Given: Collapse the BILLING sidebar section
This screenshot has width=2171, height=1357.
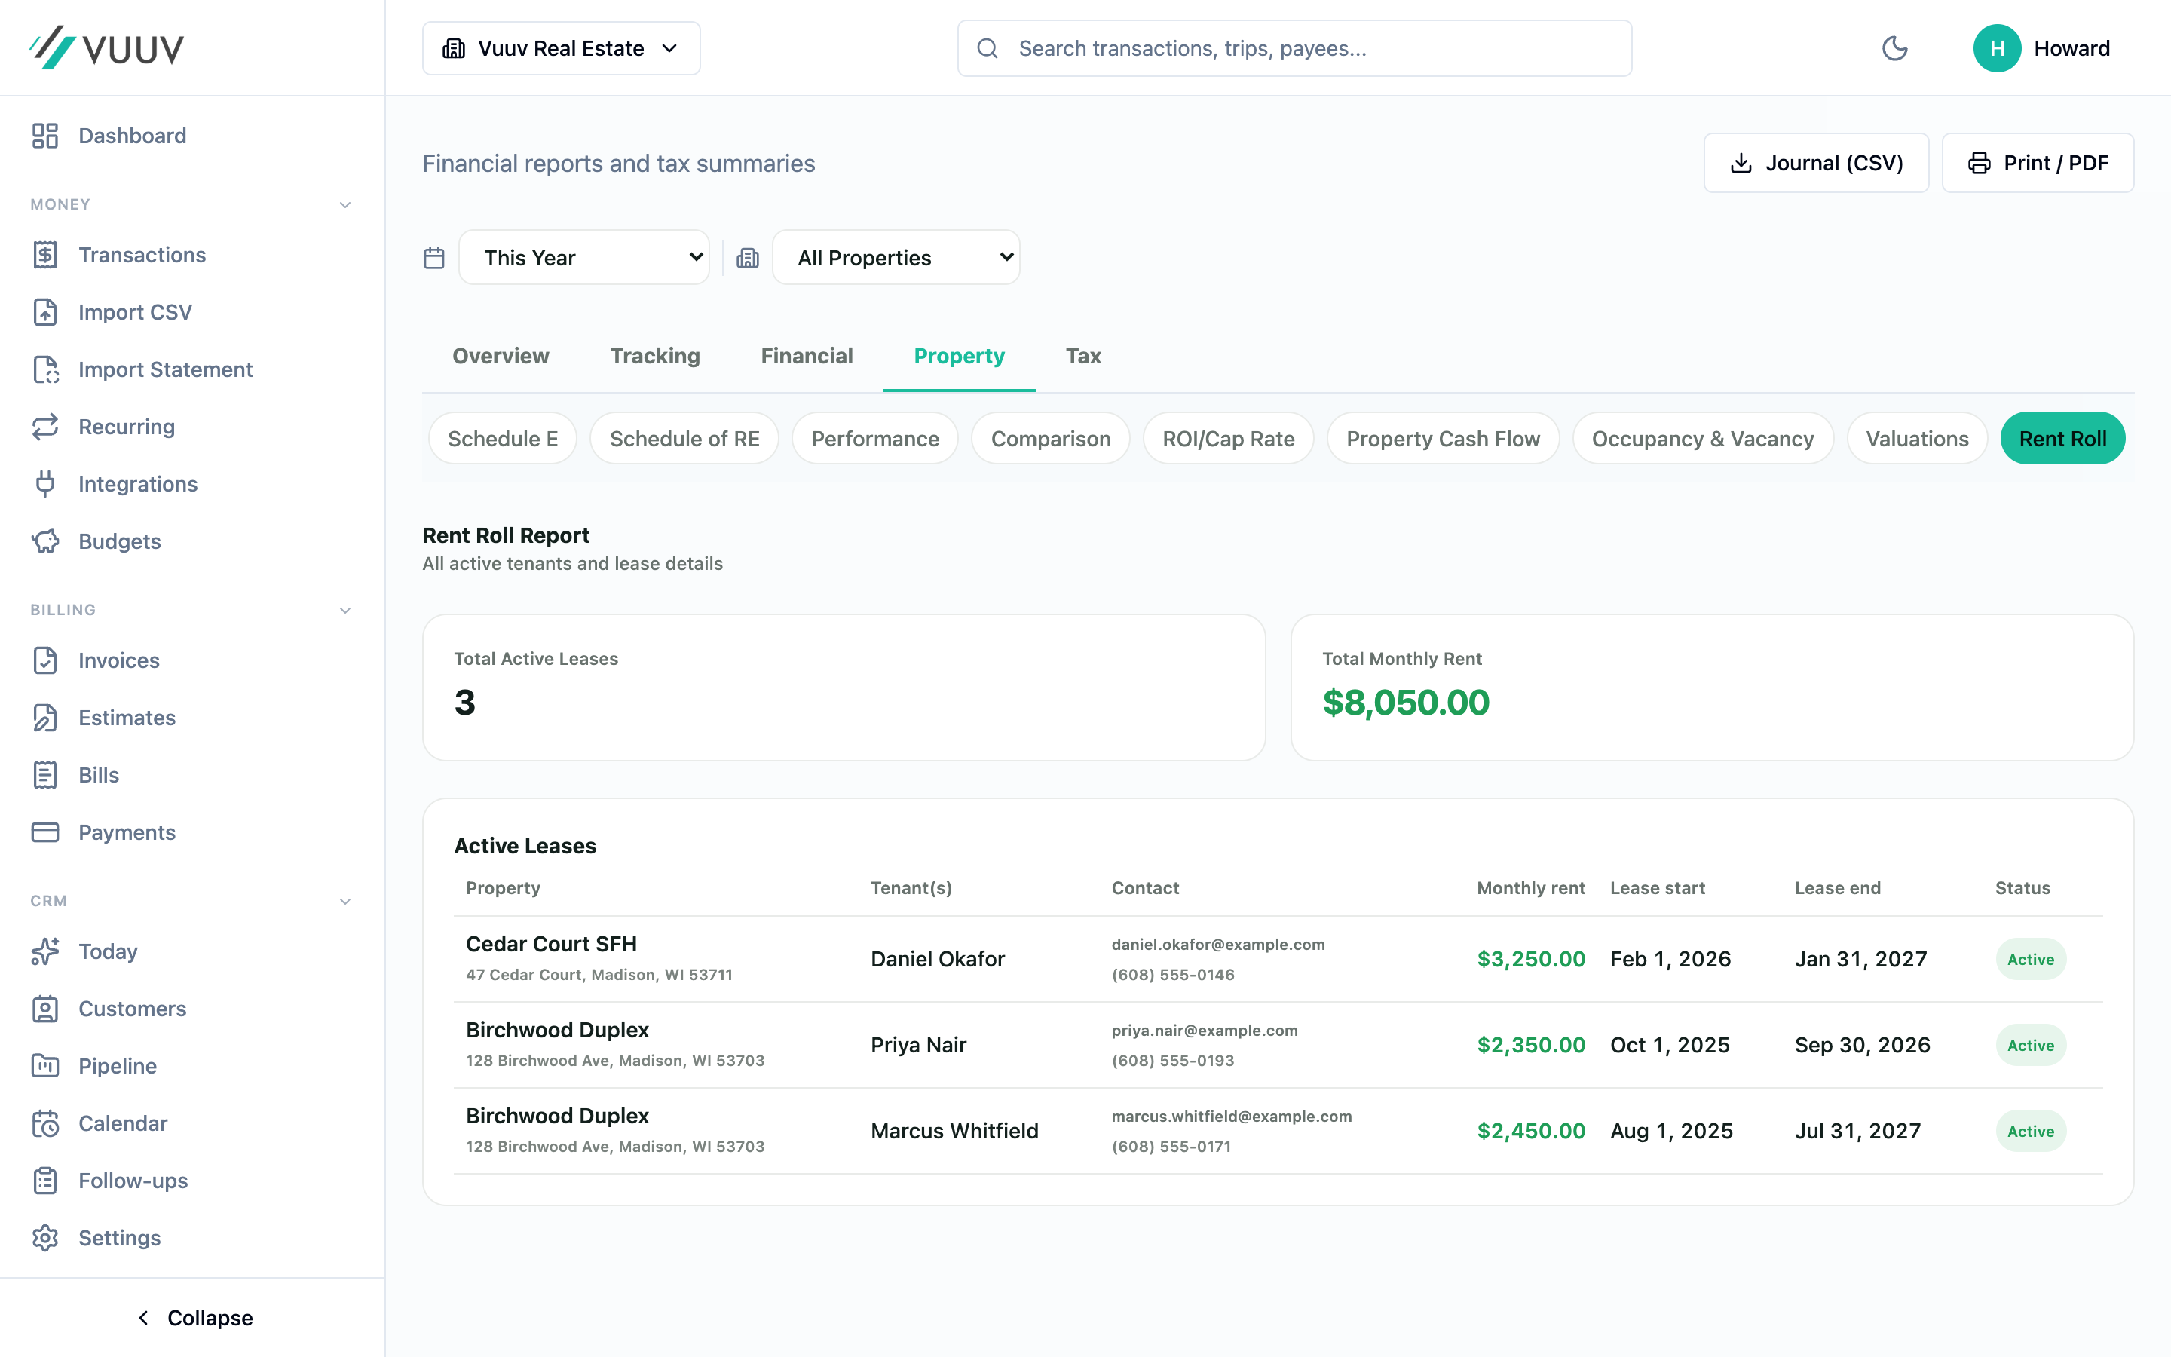Looking at the screenshot, I should [x=344, y=611].
